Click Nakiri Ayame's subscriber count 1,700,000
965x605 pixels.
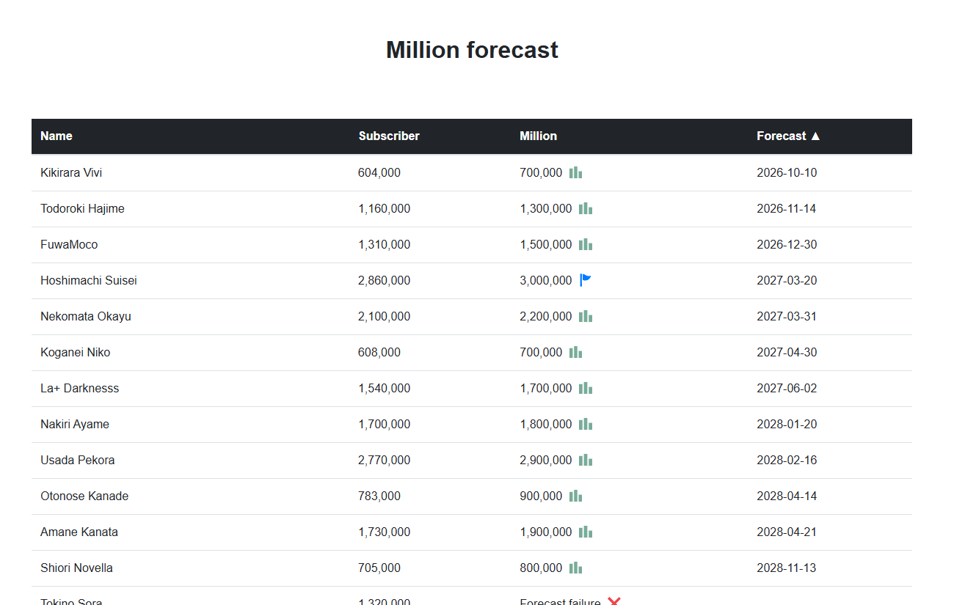click(385, 425)
